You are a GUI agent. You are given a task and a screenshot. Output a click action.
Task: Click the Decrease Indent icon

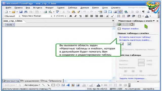tap(129, 16)
